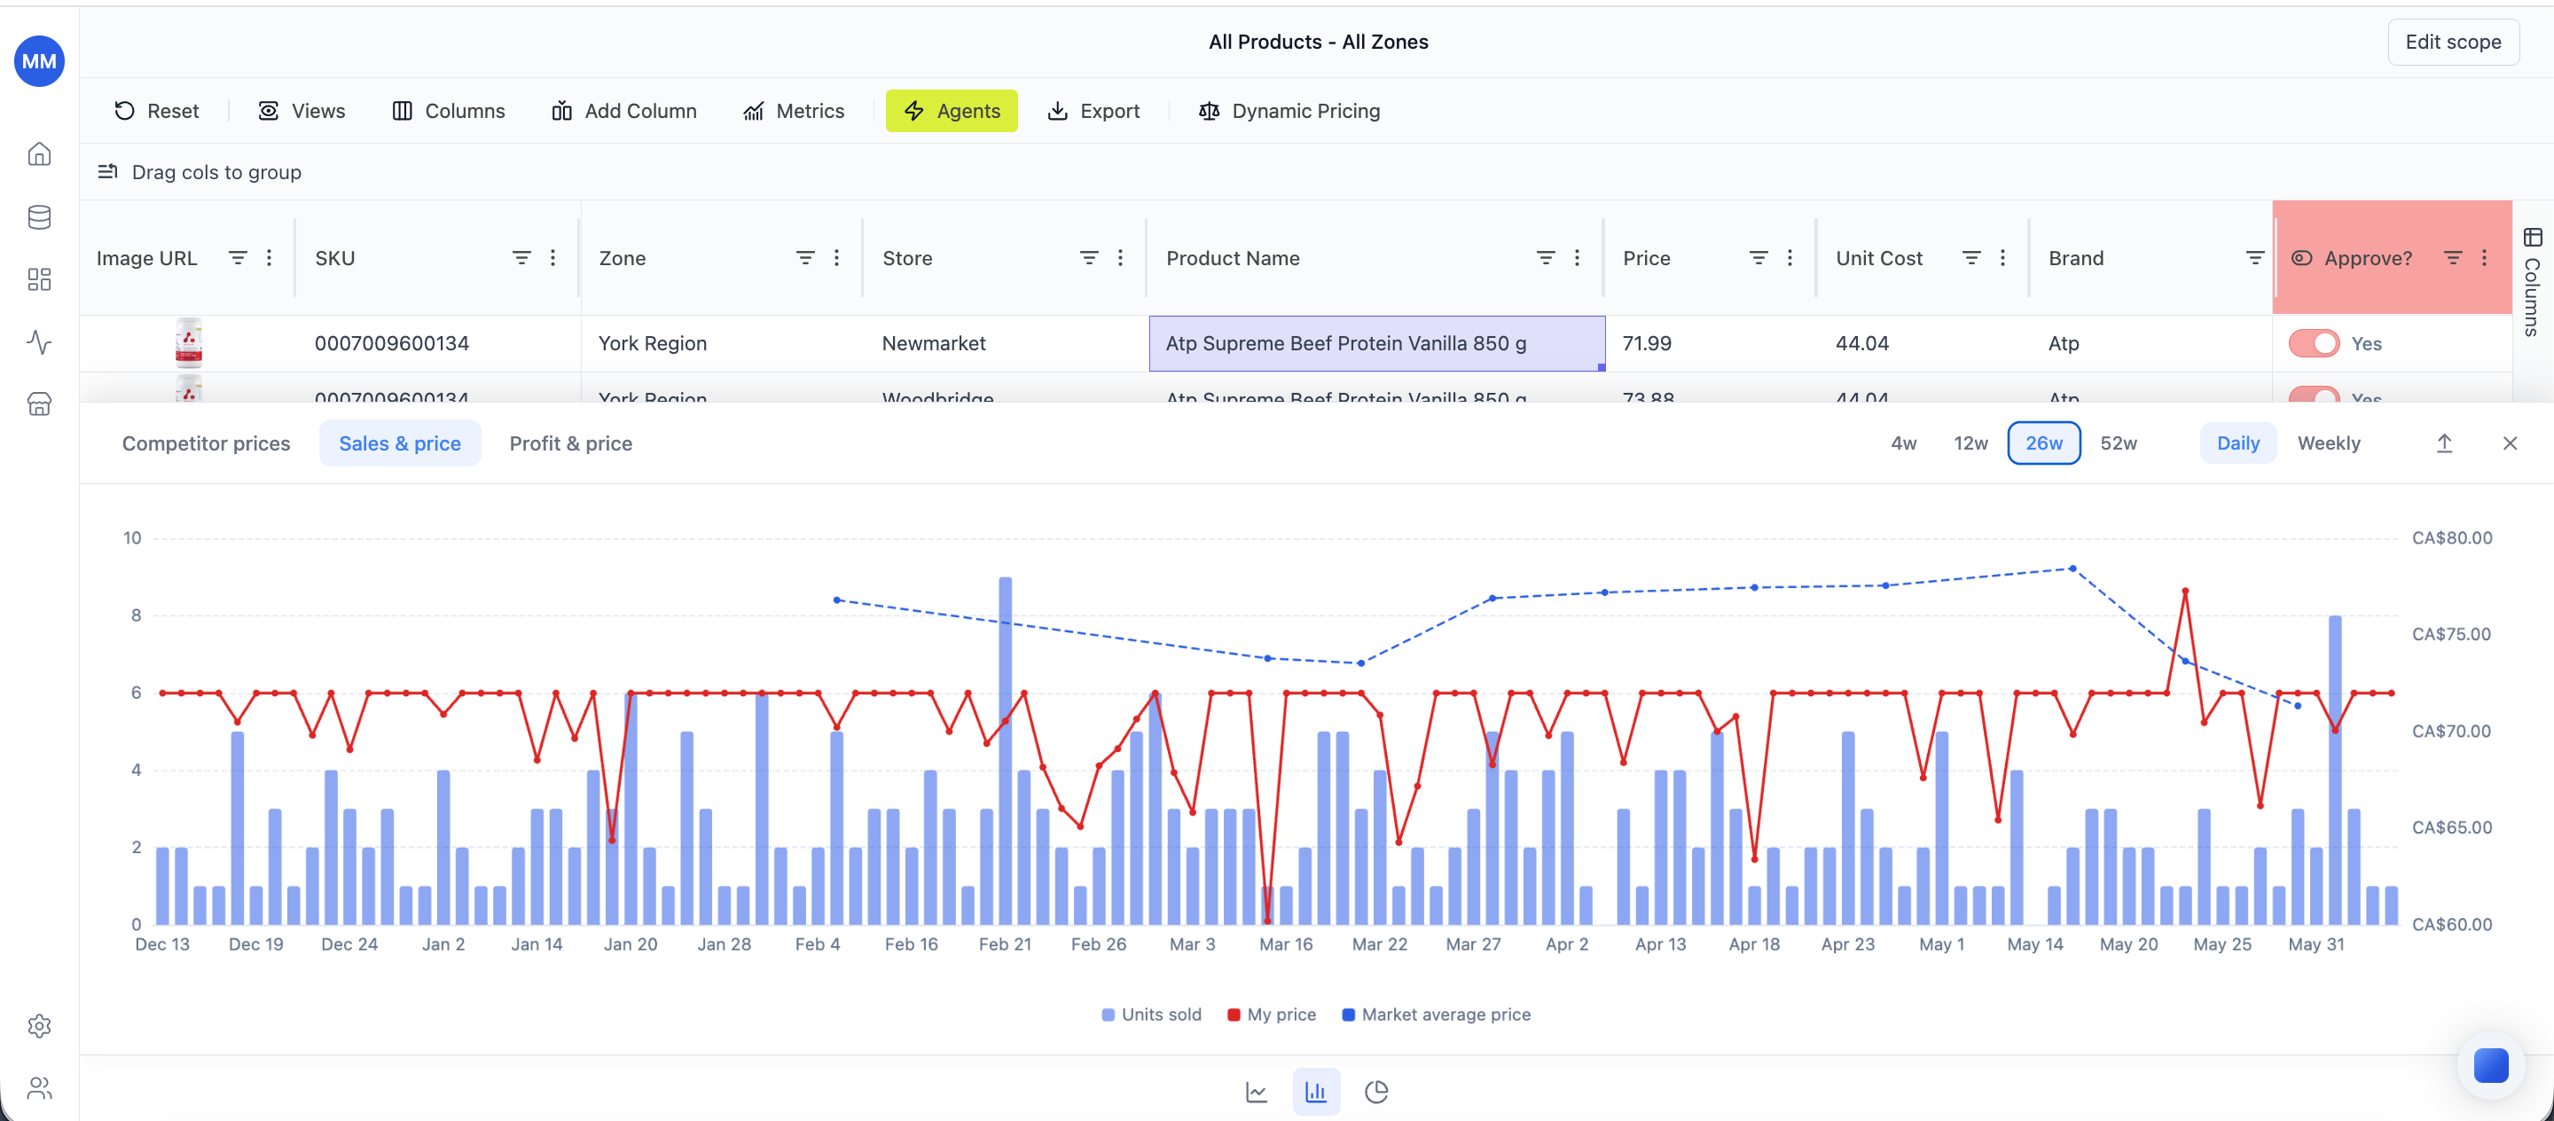2554x1121 pixels.
Task: Open the blue chat widget button
Action: (x=2490, y=1065)
